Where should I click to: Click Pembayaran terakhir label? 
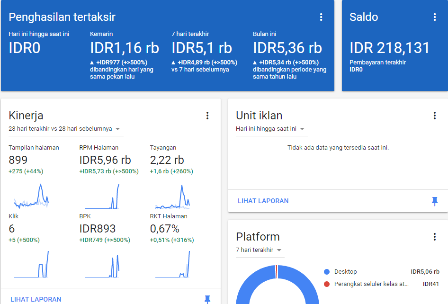click(x=377, y=63)
